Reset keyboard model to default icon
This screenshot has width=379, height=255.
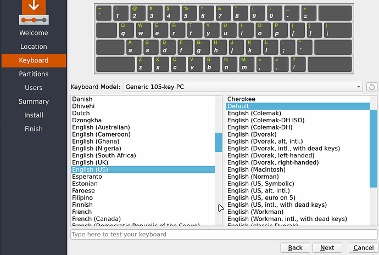tap(372, 87)
